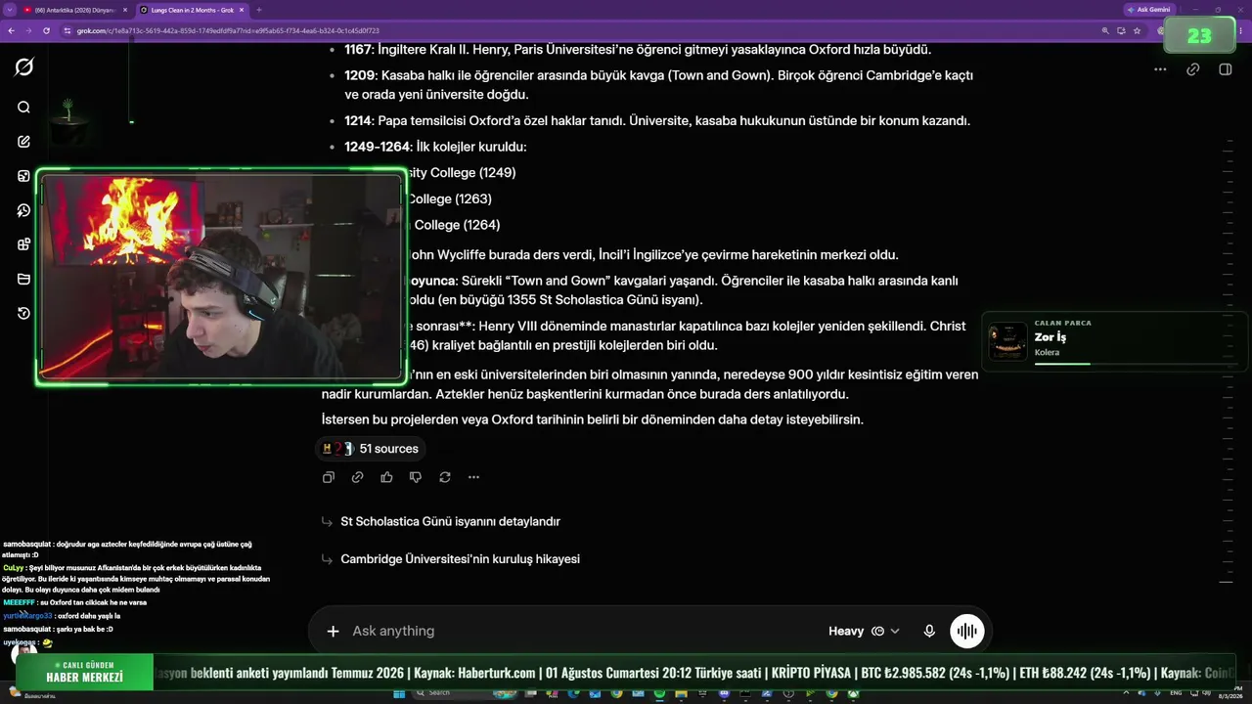The width and height of the screenshot is (1252, 704).
Task: Open the Grok home logo in the sidebar
Action: pyautogui.click(x=24, y=66)
